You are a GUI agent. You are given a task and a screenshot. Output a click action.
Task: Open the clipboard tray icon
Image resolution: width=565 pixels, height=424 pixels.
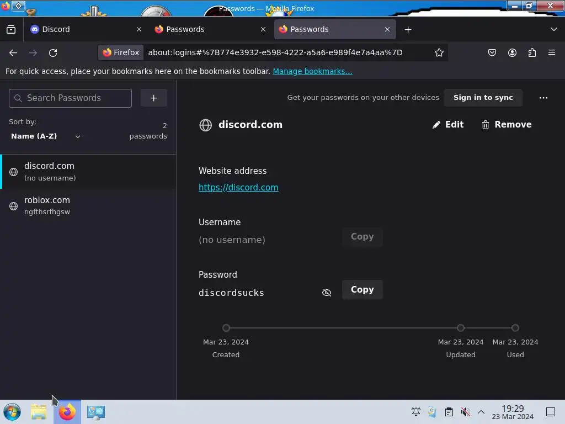click(449, 412)
